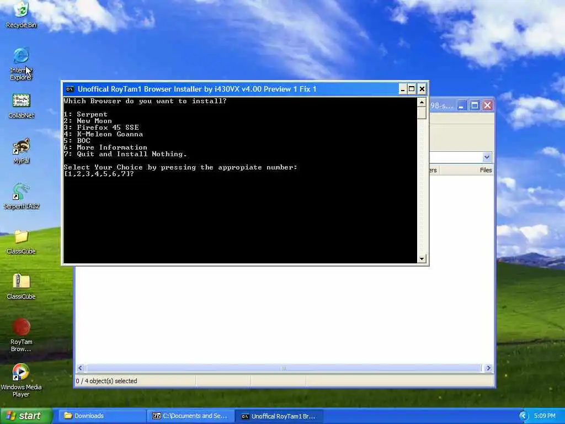Click the "6: More Information" console line
The width and height of the screenshot is (565, 424).
[x=105, y=147]
